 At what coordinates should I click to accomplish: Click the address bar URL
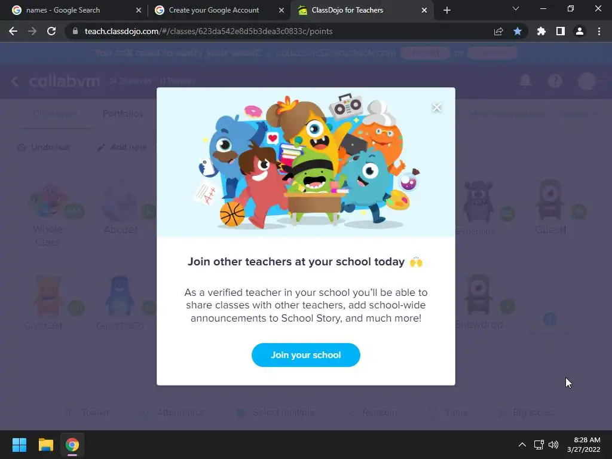(x=209, y=31)
